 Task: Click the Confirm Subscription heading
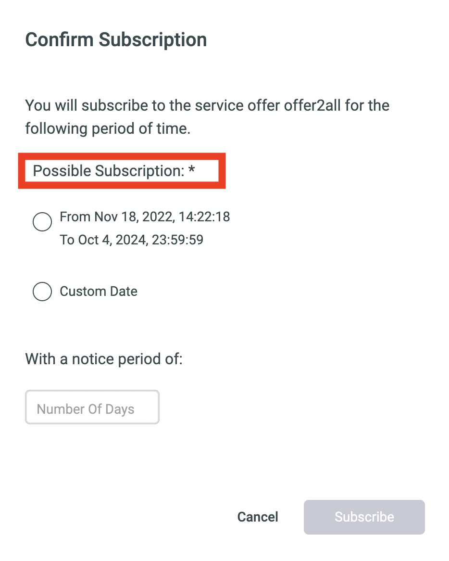point(116,39)
